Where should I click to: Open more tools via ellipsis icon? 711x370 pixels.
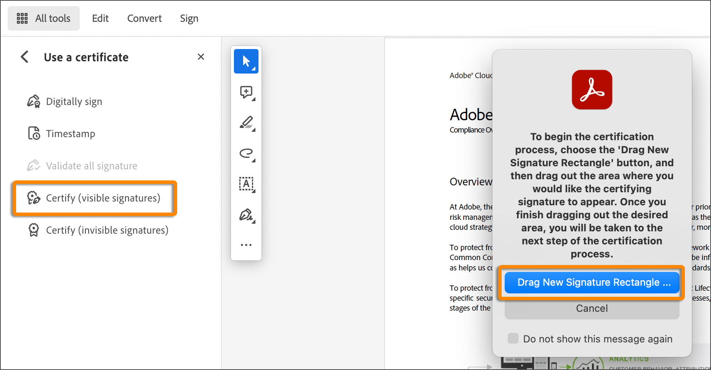coord(246,244)
